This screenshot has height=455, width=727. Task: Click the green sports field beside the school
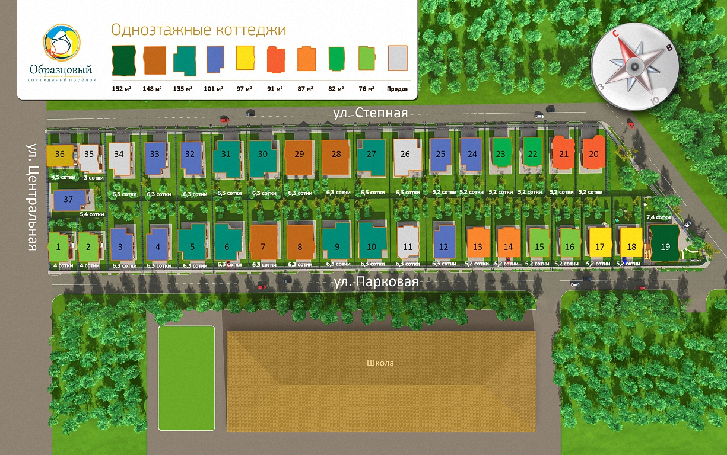coord(186,377)
